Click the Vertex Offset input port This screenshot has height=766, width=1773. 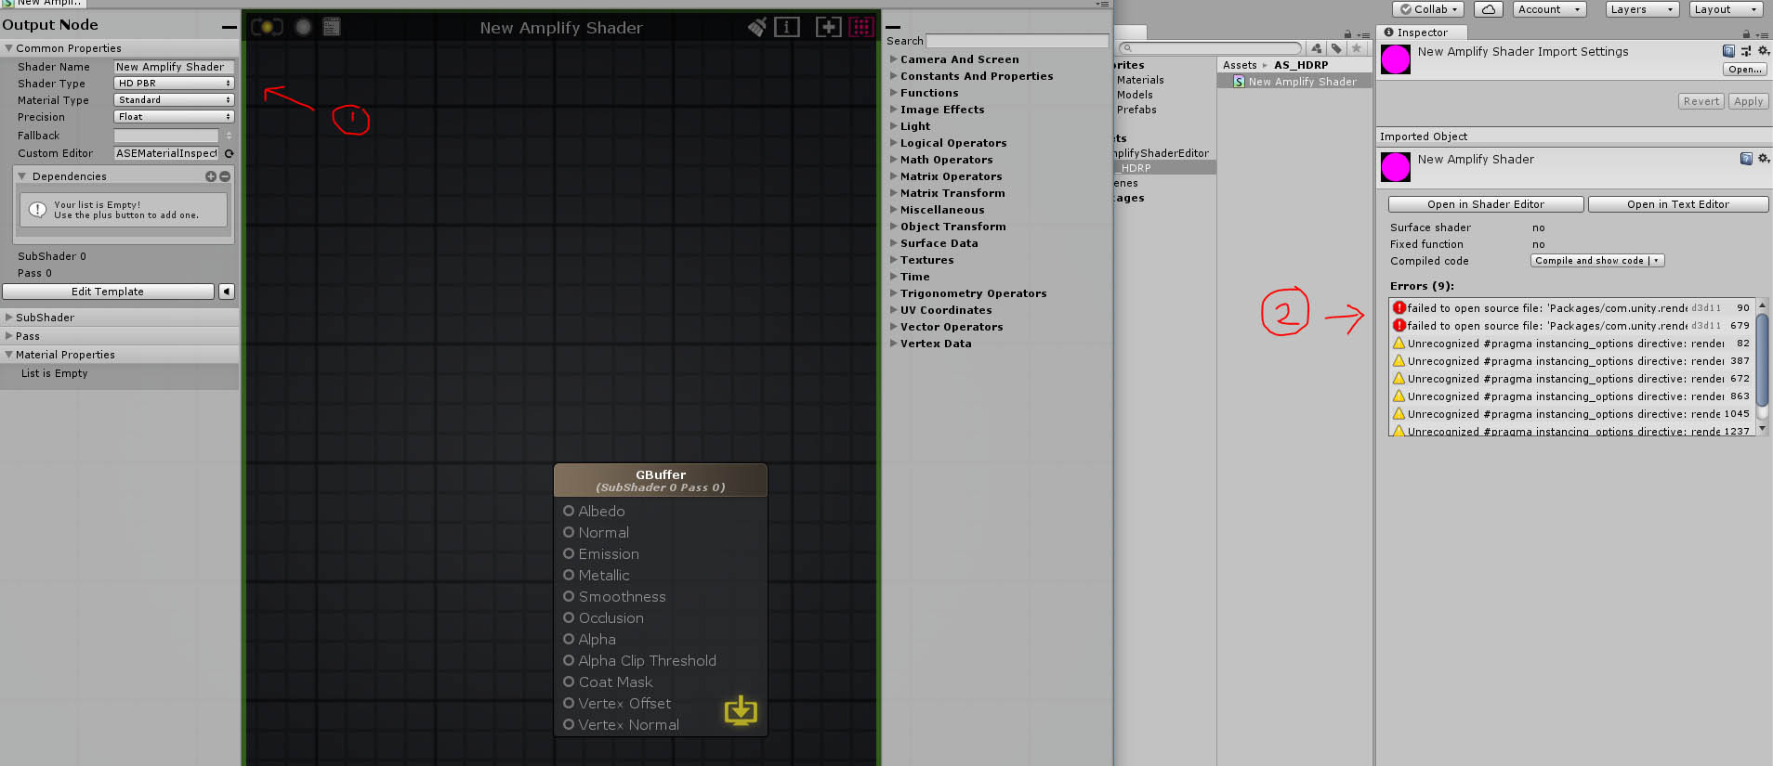(569, 703)
